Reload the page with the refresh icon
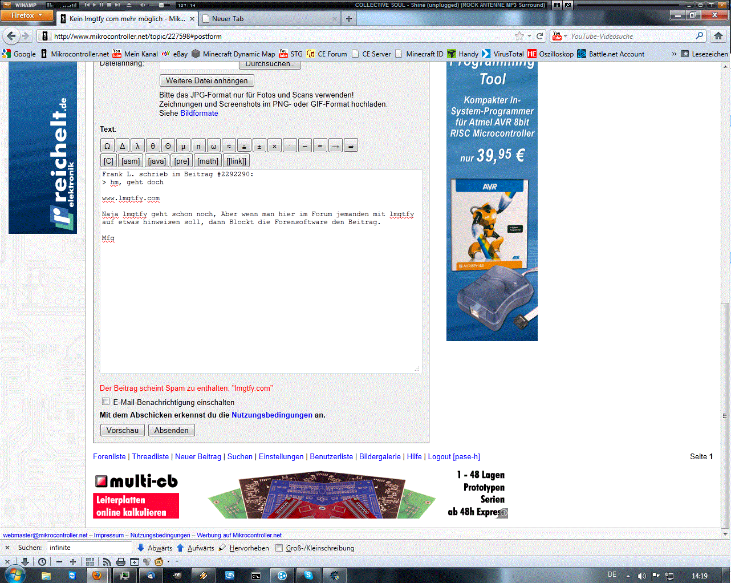The height and width of the screenshot is (583, 731). pos(539,36)
